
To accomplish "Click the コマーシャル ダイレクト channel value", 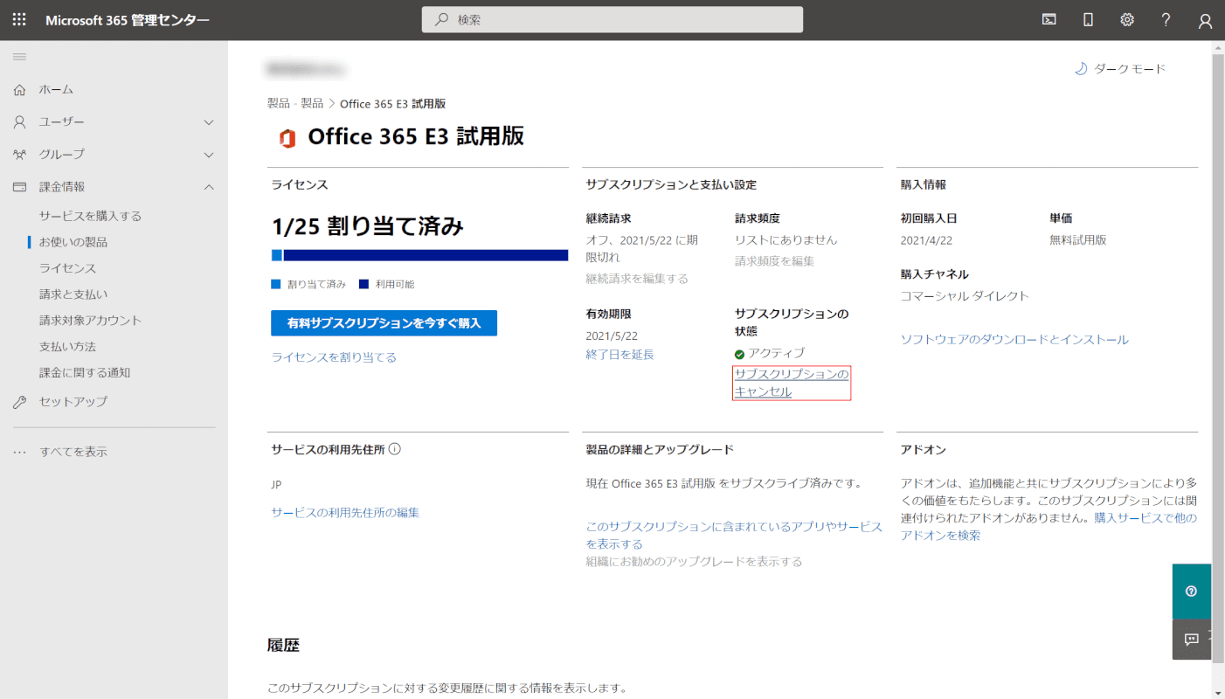I will tap(965, 296).
